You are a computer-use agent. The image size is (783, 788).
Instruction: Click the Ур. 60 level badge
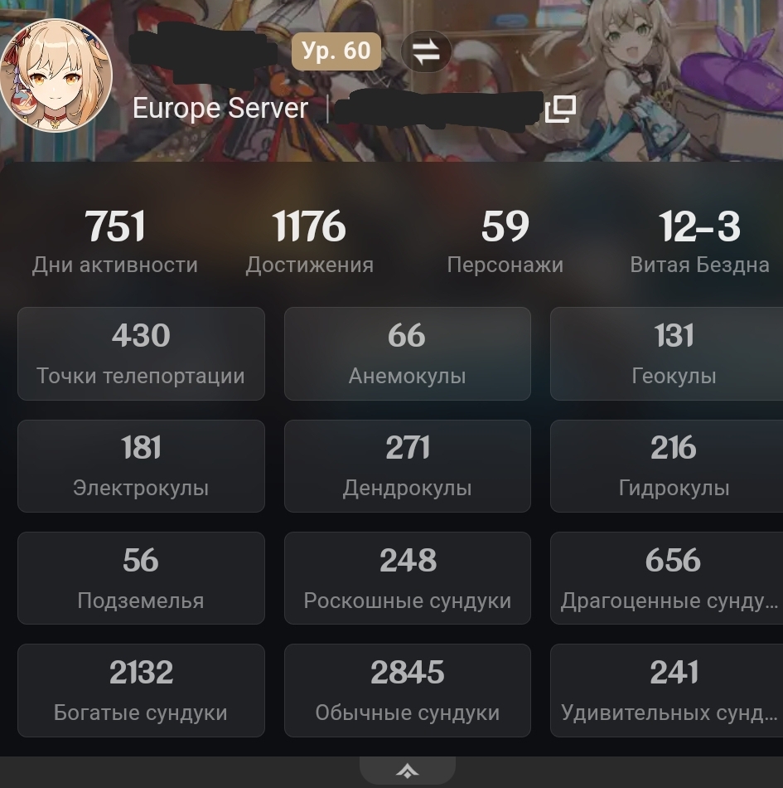click(x=336, y=51)
